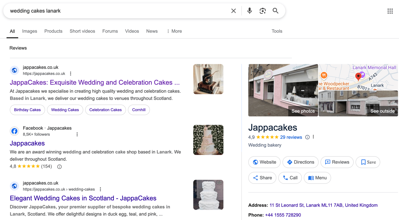This screenshot has width=399, height=220.
Task: Open the News search tab
Action: pos(152,31)
